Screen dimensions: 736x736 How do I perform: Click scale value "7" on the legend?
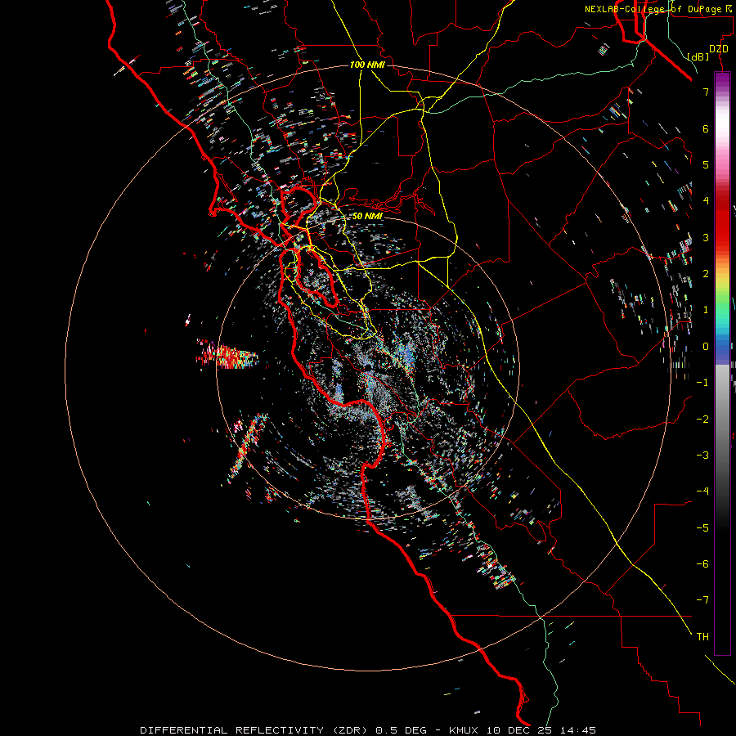tap(706, 92)
